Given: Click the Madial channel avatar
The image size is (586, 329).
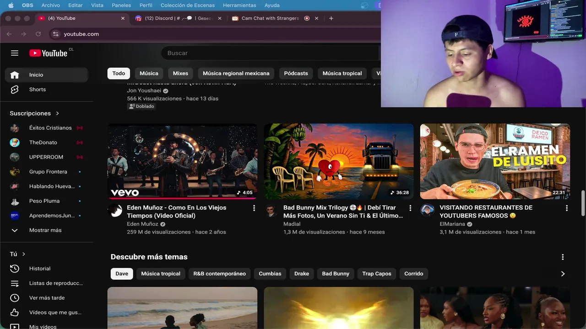Looking at the screenshot, I should 271,211.
